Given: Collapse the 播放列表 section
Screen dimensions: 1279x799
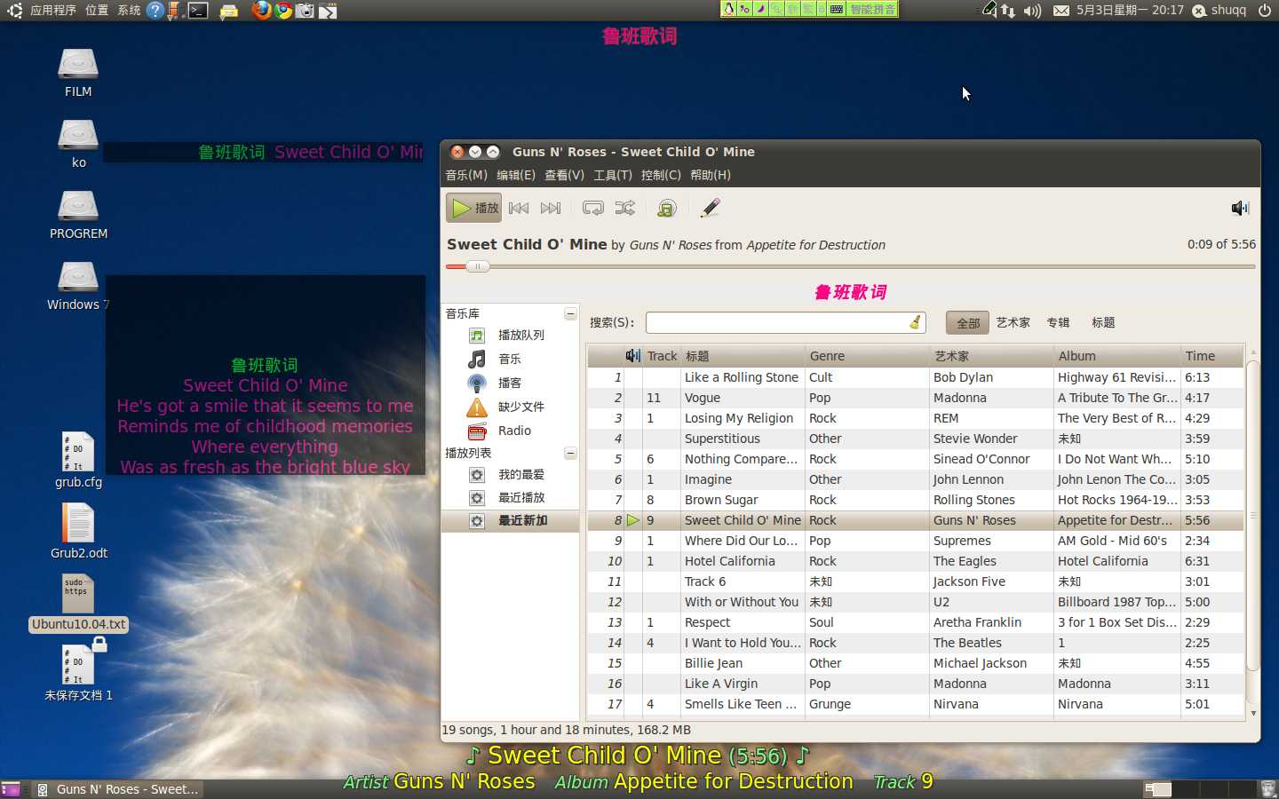Looking at the screenshot, I should pos(570,454).
